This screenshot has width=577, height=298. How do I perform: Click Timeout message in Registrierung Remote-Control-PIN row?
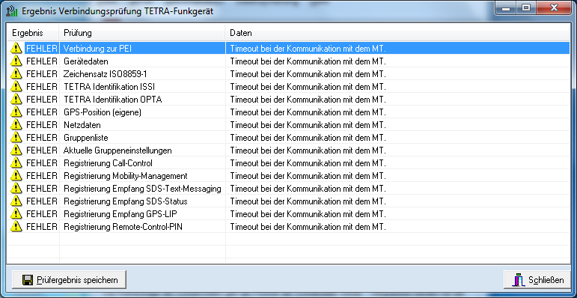(x=308, y=228)
